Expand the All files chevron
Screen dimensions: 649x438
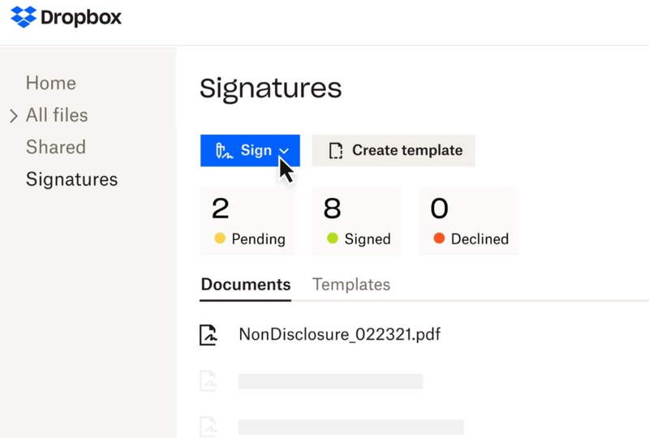(x=14, y=116)
